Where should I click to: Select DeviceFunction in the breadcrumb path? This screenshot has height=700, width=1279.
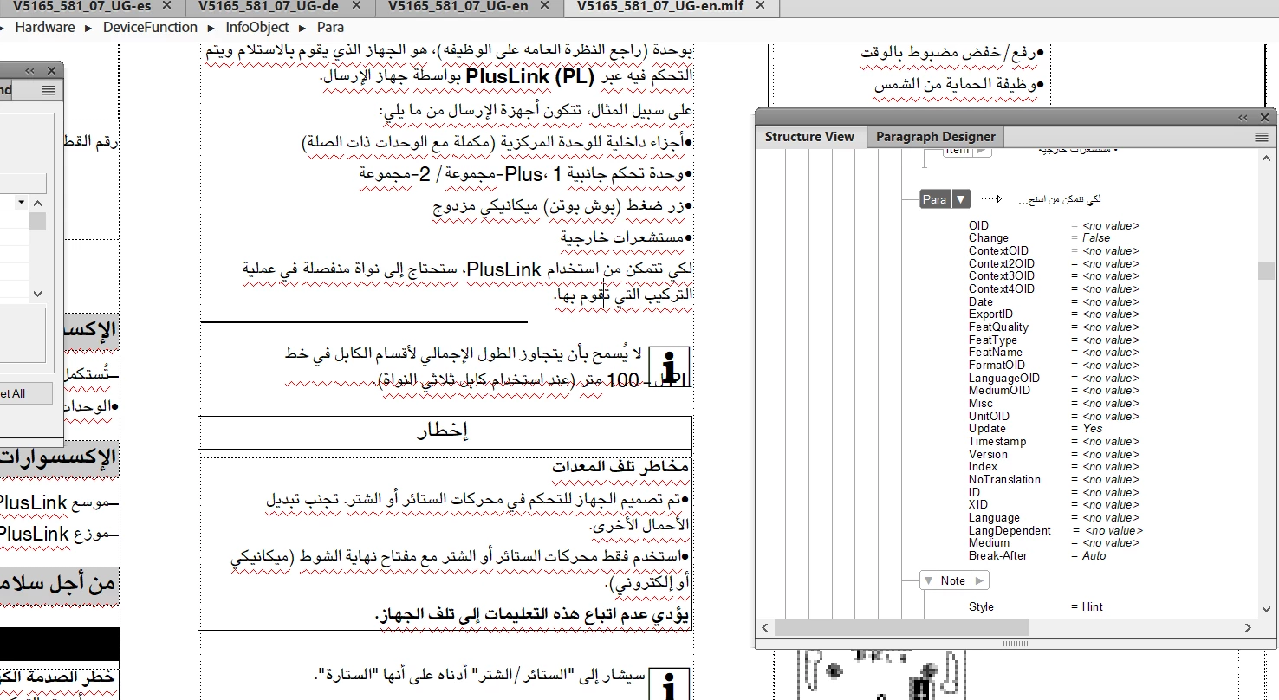click(x=150, y=28)
